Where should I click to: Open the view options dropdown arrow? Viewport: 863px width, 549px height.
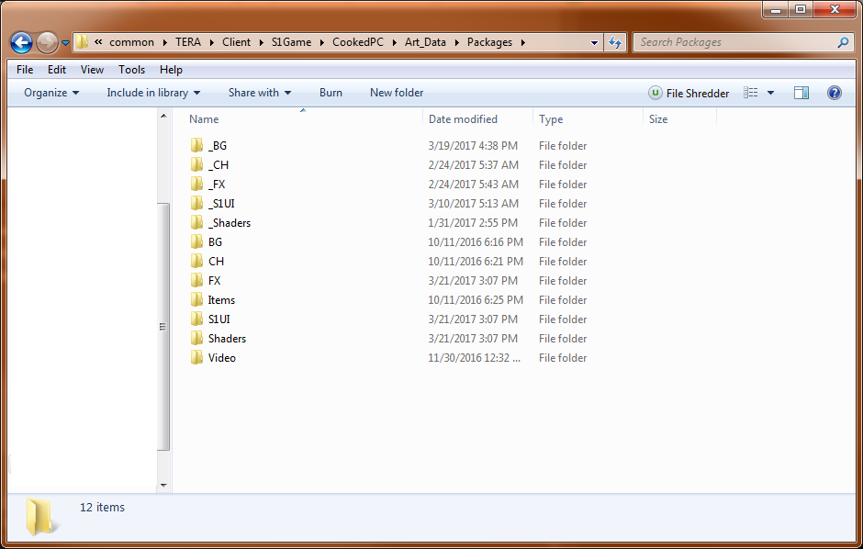[770, 93]
